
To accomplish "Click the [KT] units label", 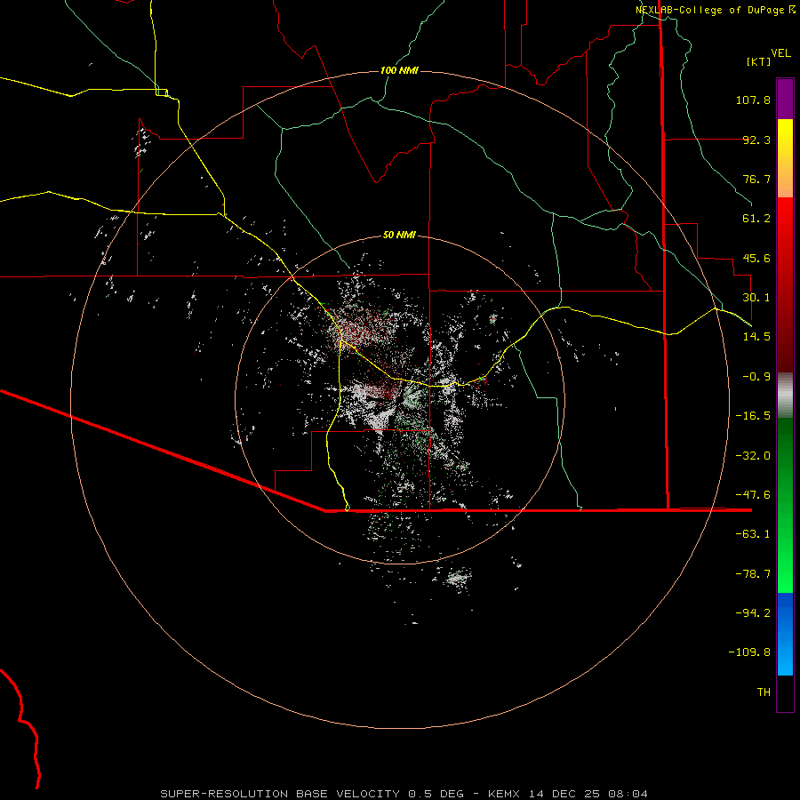I will (x=759, y=61).
